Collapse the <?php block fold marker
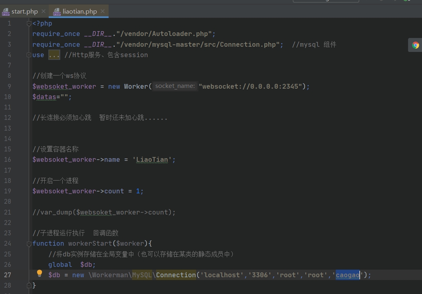Screen dimensions: 422x294 (29, 24)
